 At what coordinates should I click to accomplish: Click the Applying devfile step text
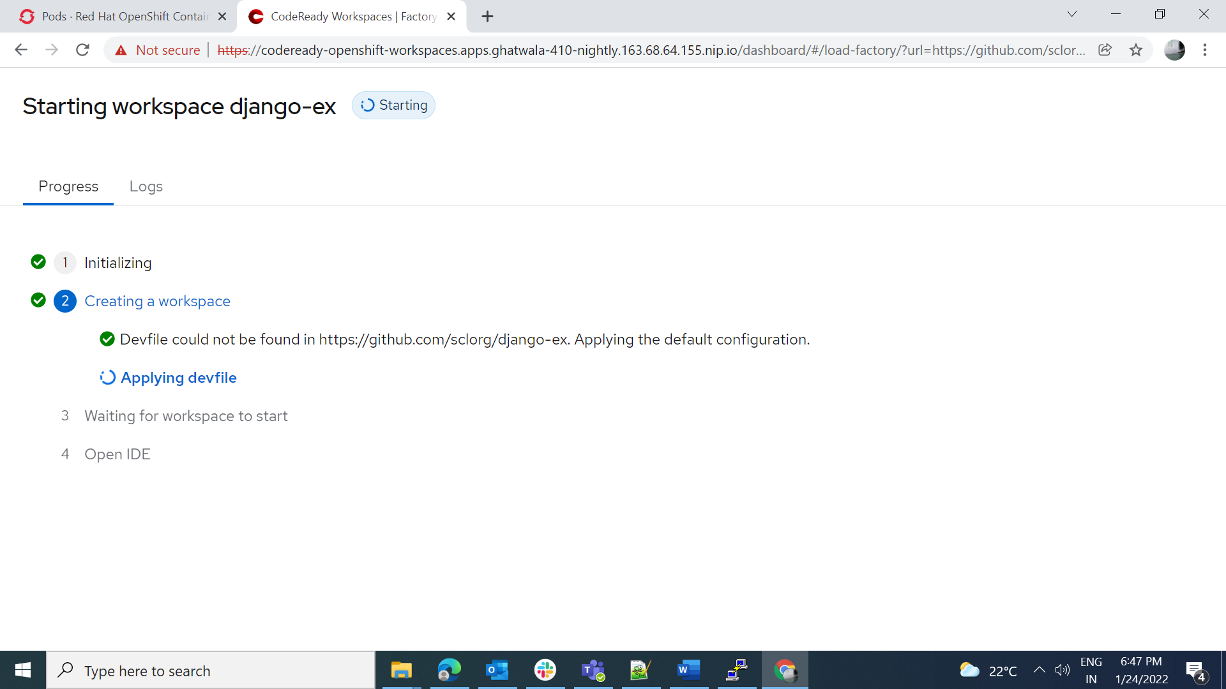pyautogui.click(x=179, y=378)
